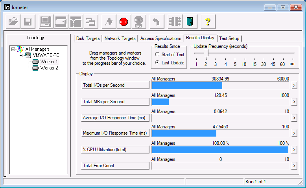The width and height of the screenshot is (306, 188).
Task: Open the Access Specifications tab
Action: point(160,38)
